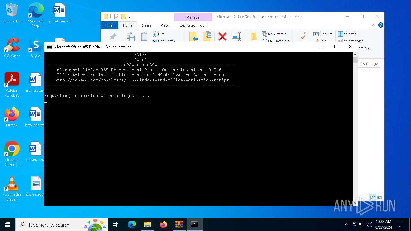This screenshot has width=411, height=231.
Task: Click the console window system menu icon
Action: coord(49,47)
